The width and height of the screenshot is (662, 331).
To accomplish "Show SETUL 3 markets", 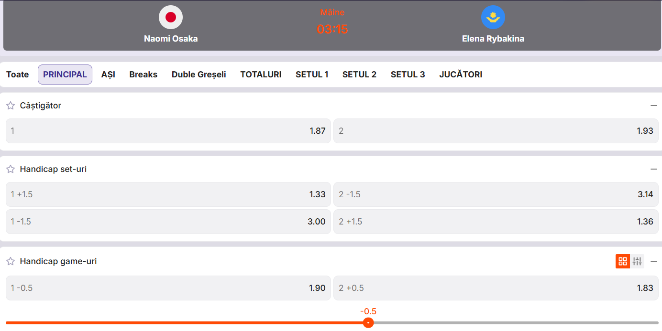I will point(408,75).
